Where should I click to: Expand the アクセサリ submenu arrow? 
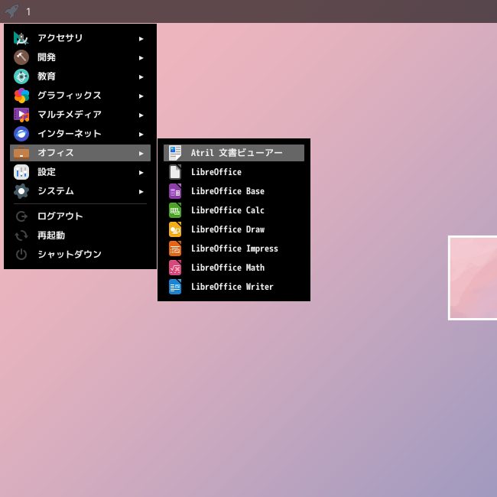(x=141, y=39)
